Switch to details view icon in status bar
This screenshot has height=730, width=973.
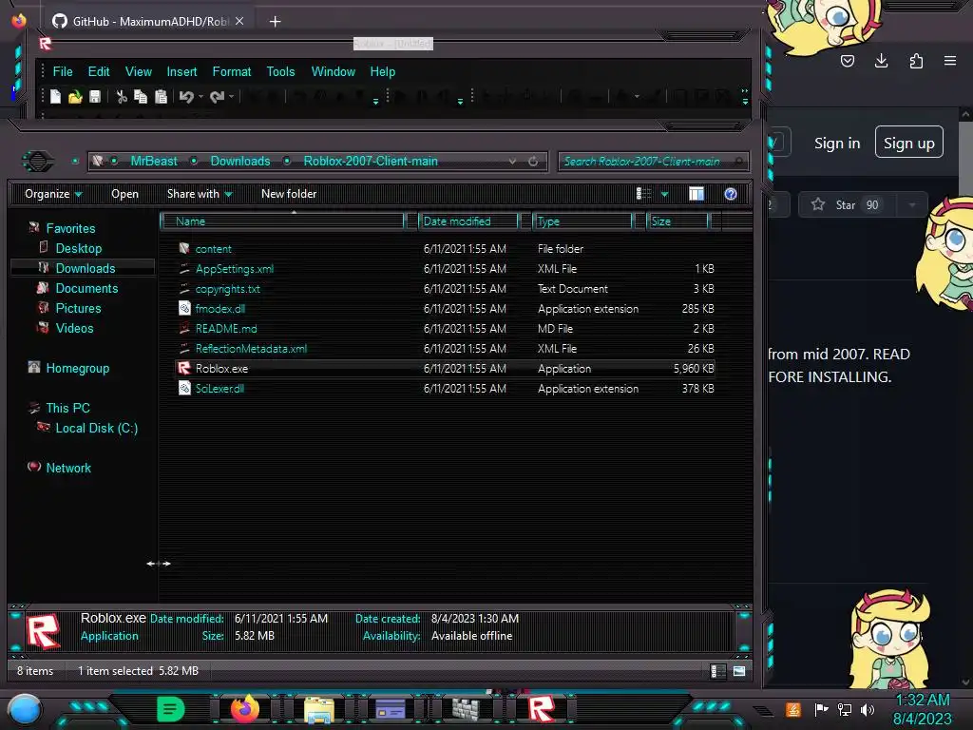pyautogui.click(x=718, y=671)
